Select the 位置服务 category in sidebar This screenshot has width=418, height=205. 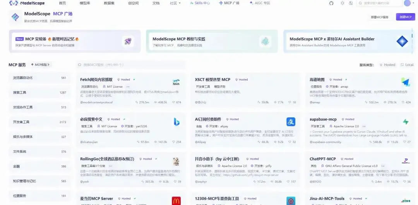click(x=39, y=196)
